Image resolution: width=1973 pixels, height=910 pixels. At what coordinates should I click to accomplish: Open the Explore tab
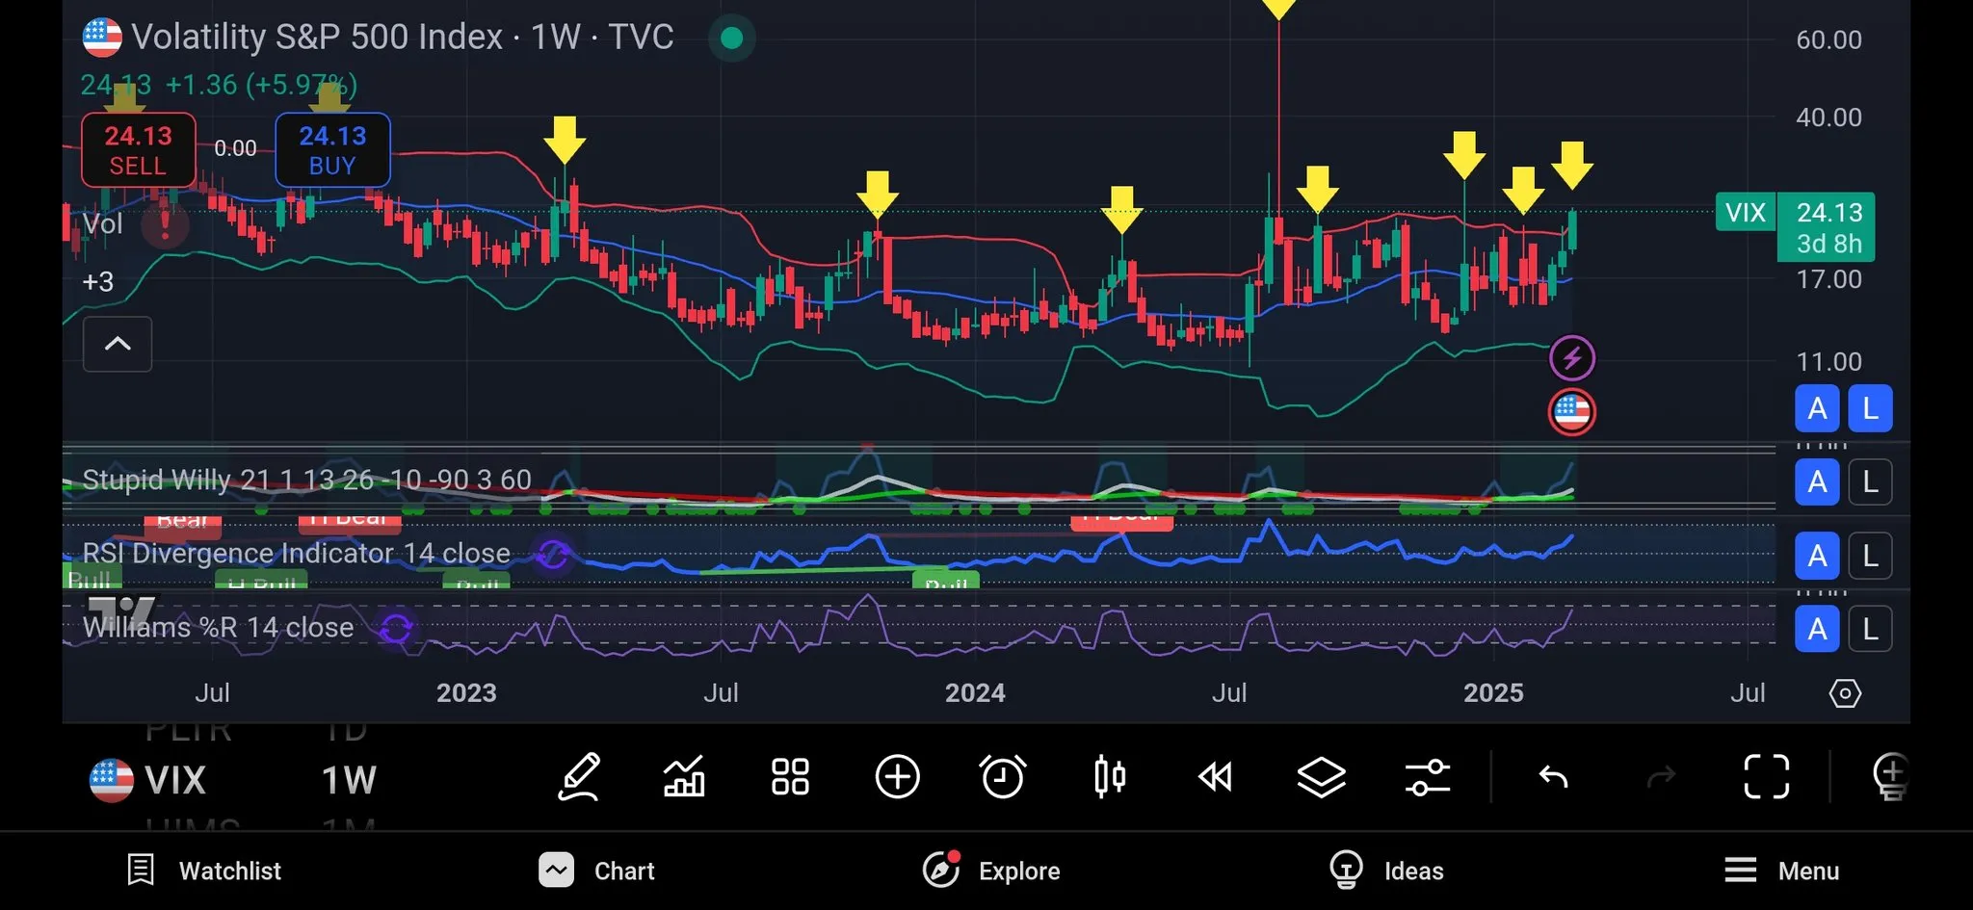click(991, 871)
